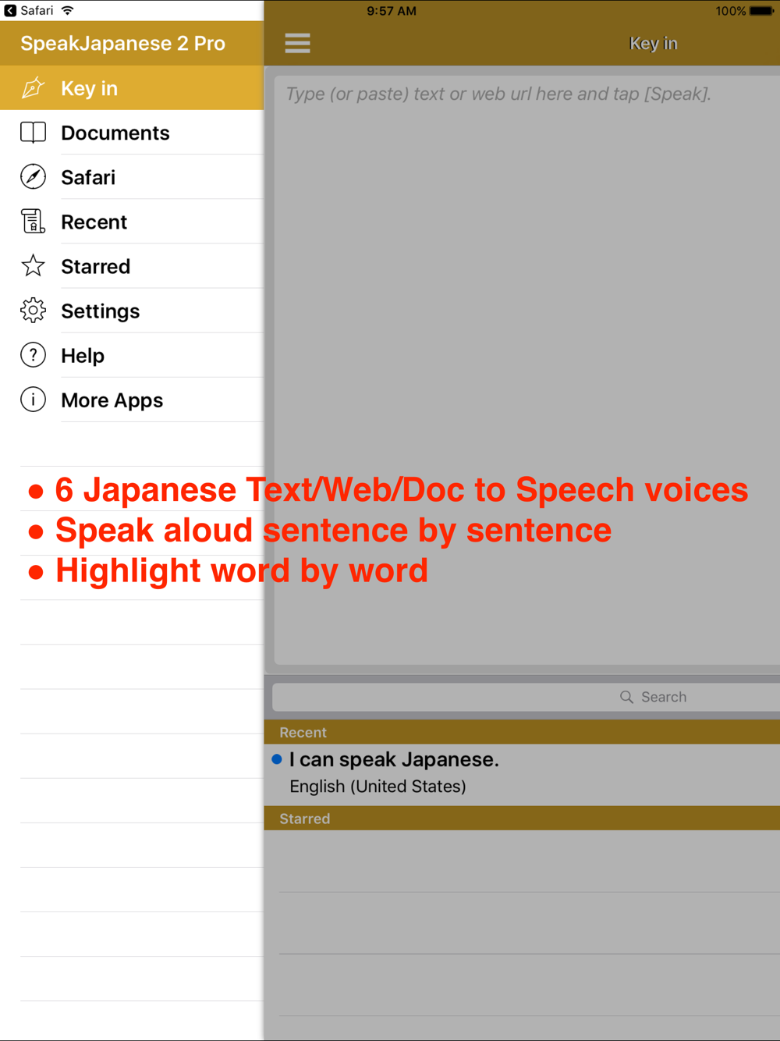Tap the SpeakJapanese 2 Pro title
The image size is (780, 1041).
122,44
